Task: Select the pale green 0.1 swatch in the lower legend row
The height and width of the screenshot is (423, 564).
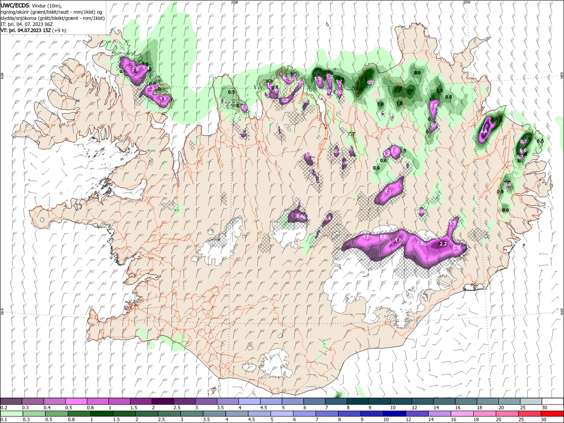Action: click(11, 414)
